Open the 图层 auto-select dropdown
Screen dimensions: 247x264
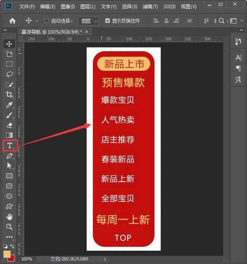pyautogui.click(x=89, y=21)
